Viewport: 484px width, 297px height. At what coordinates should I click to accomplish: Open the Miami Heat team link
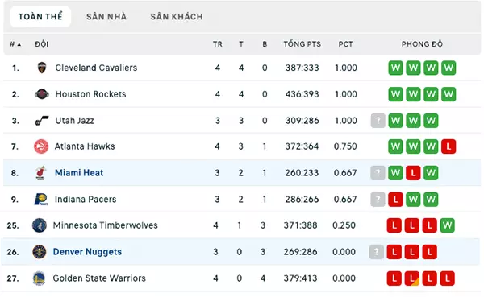point(79,173)
